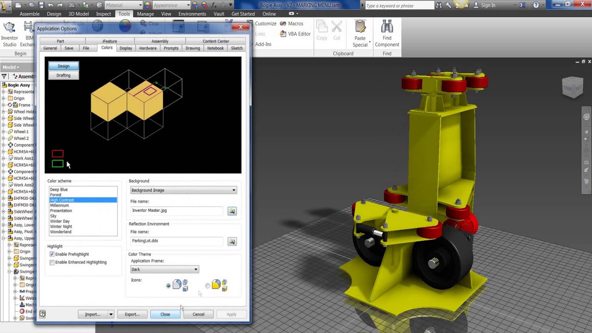Click the Import... button
The width and height of the screenshot is (592, 333).
(x=92, y=314)
